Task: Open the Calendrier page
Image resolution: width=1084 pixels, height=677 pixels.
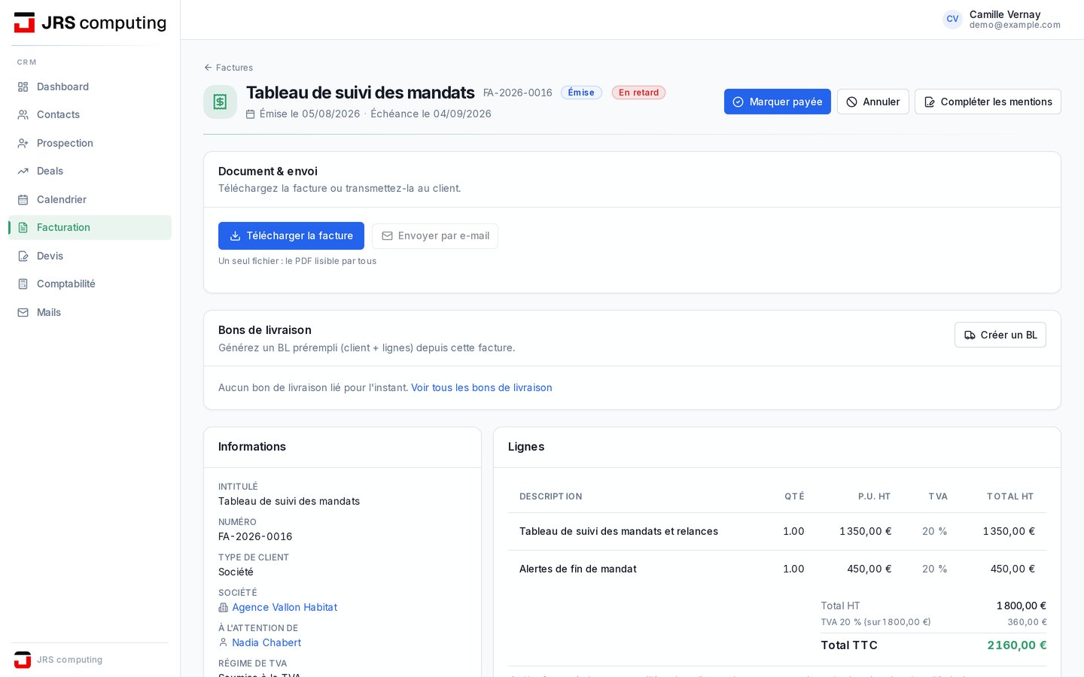Action: (90, 199)
